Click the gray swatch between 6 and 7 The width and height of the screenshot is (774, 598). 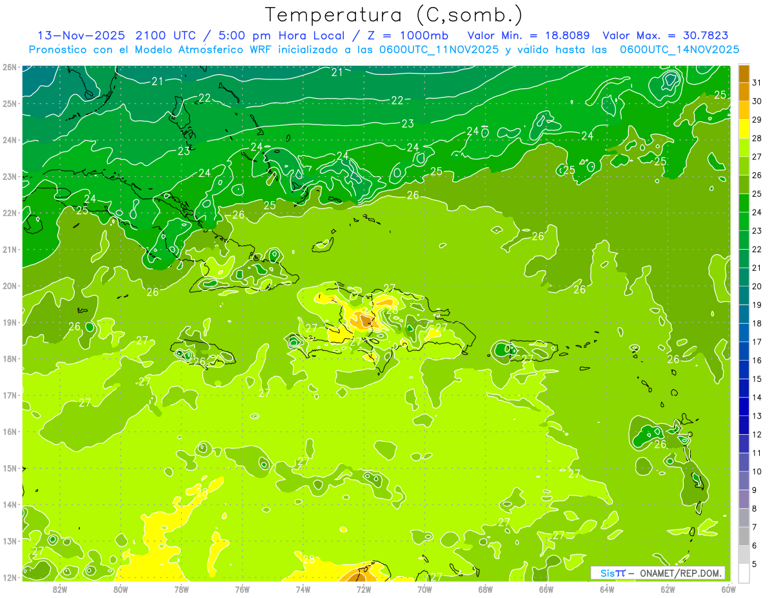(744, 536)
